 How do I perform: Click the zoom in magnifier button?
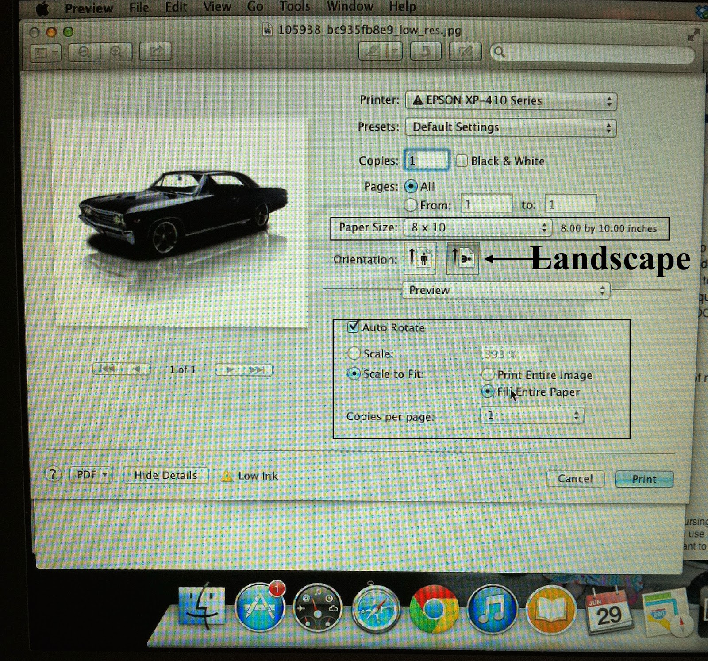[116, 52]
